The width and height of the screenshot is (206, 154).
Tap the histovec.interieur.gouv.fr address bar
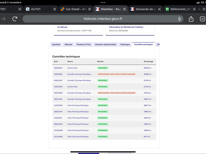point(103,19)
